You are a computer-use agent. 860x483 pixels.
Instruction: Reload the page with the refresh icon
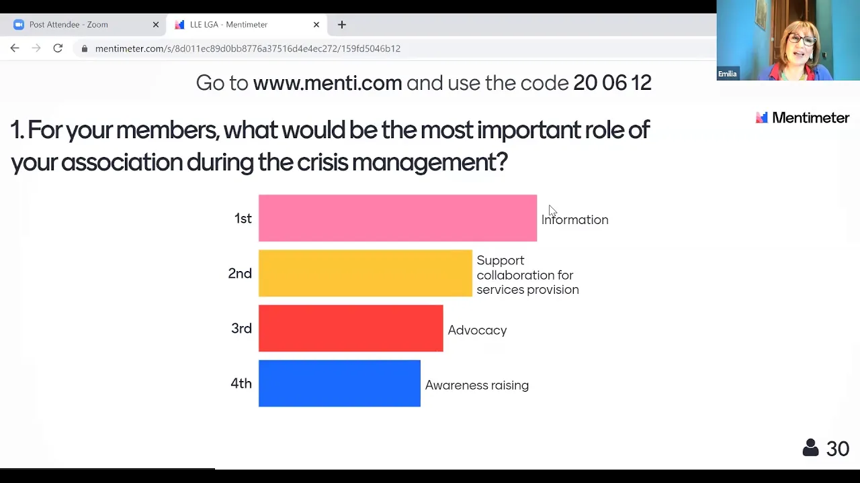(58, 48)
